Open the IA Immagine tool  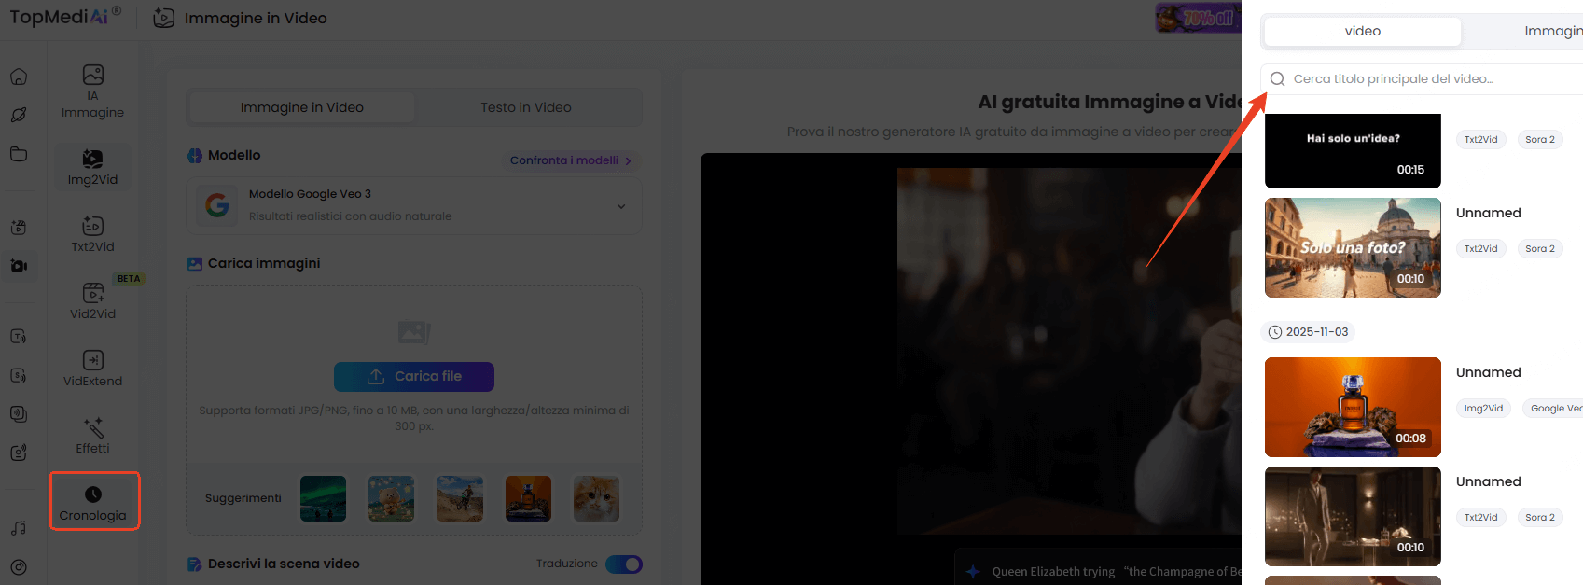(92, 91)
